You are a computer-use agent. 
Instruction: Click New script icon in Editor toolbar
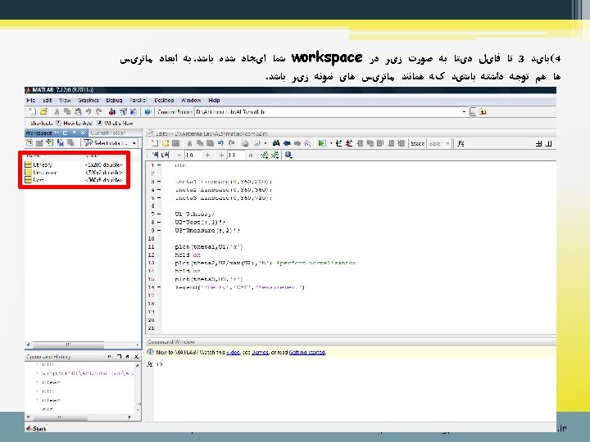tap(154, 143)
